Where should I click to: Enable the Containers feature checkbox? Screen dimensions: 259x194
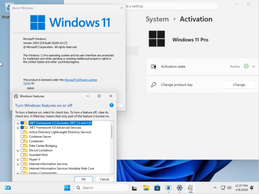click(22, 141)
